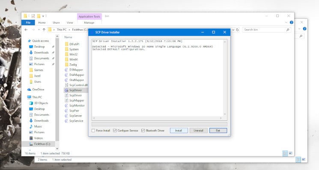319x170 pixels.
Task: Select OneDrive in navigation pane
Action: click(38, 89)
